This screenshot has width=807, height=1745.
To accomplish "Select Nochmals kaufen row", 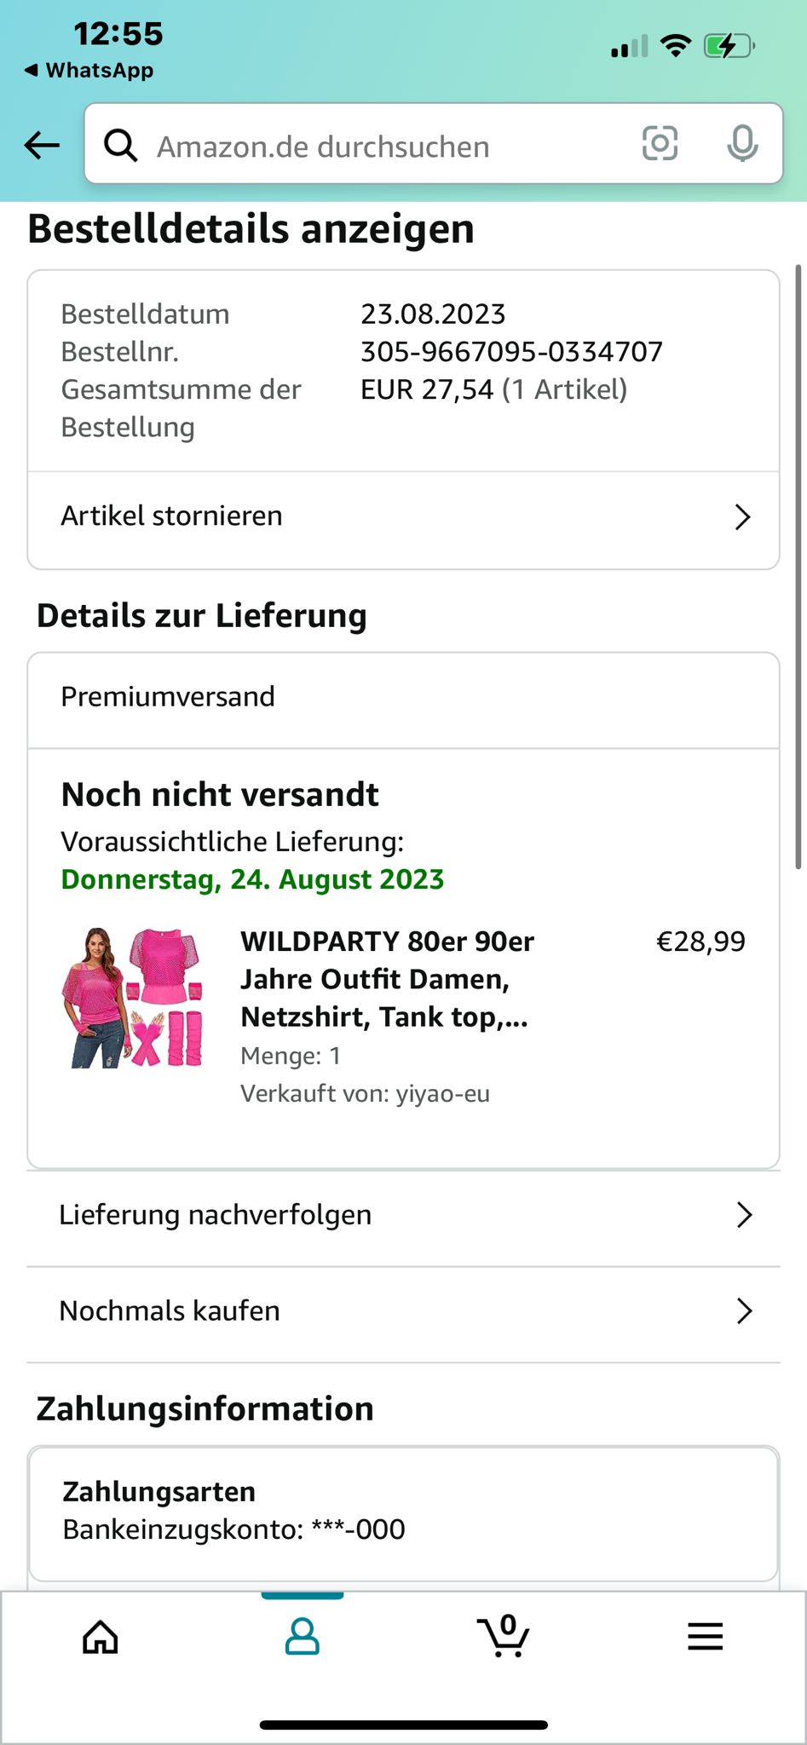I will tap(404, 1312).
